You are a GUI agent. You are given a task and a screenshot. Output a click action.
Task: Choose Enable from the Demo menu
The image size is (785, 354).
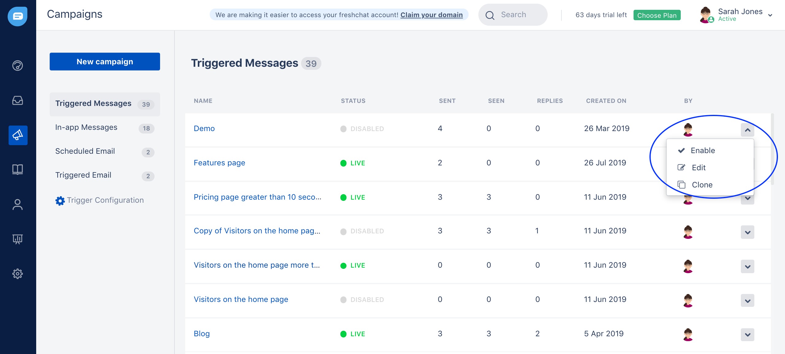tap(710, 150)
